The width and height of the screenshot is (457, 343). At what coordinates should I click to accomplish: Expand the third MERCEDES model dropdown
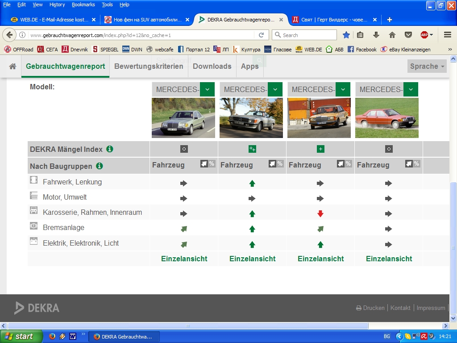coord(343,89)
